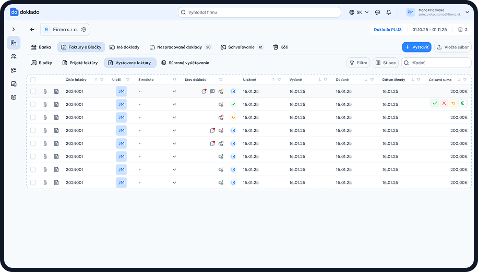
Task: Open notifications bell icon
Action: [x=389, y=12]
